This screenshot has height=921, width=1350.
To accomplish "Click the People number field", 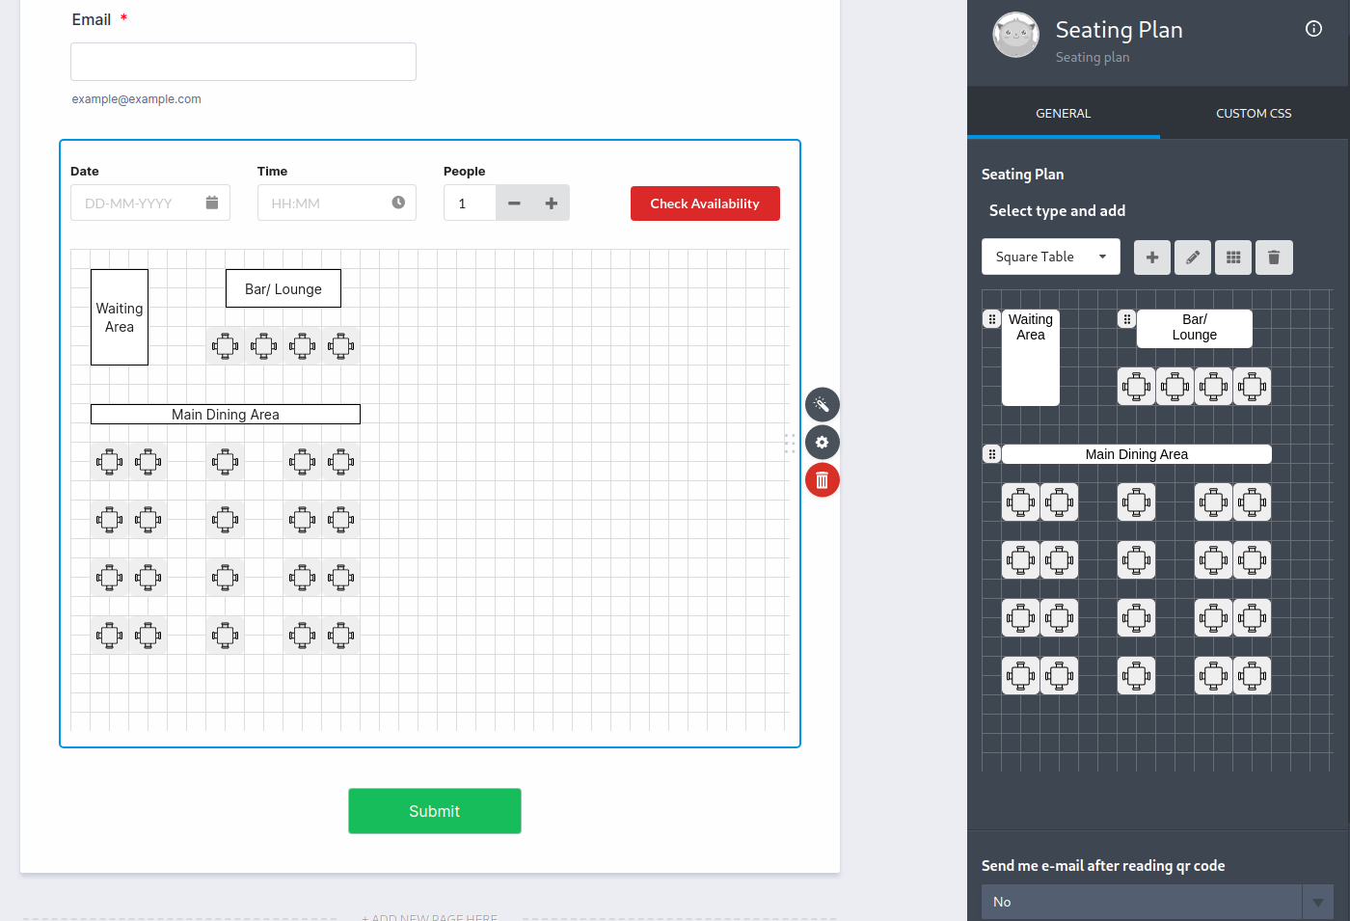I will (470, 203).
